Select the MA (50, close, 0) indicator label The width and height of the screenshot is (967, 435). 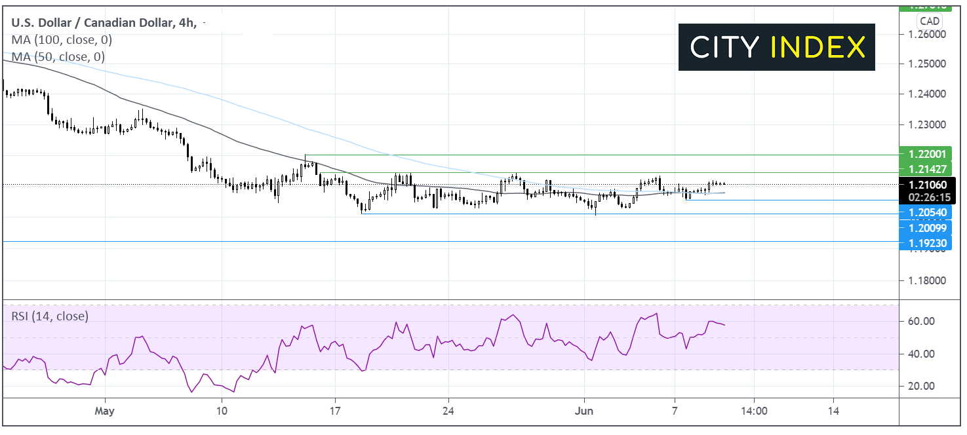pos(58,57)
